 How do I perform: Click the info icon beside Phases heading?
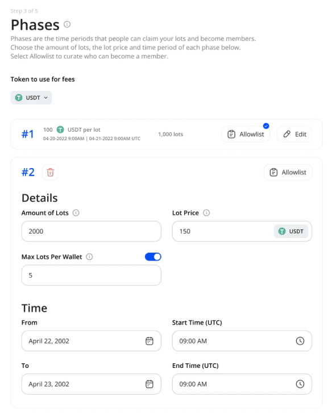pyautogui.click(x=67, y=24)
